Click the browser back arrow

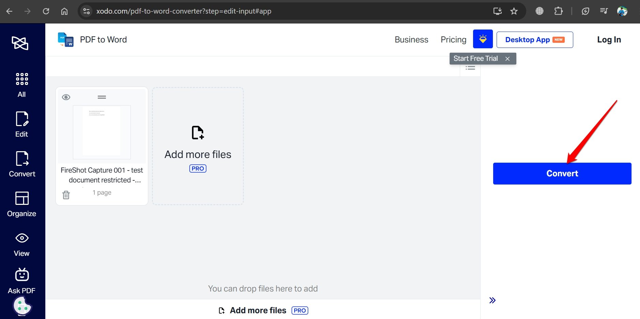tap(9, 11)
